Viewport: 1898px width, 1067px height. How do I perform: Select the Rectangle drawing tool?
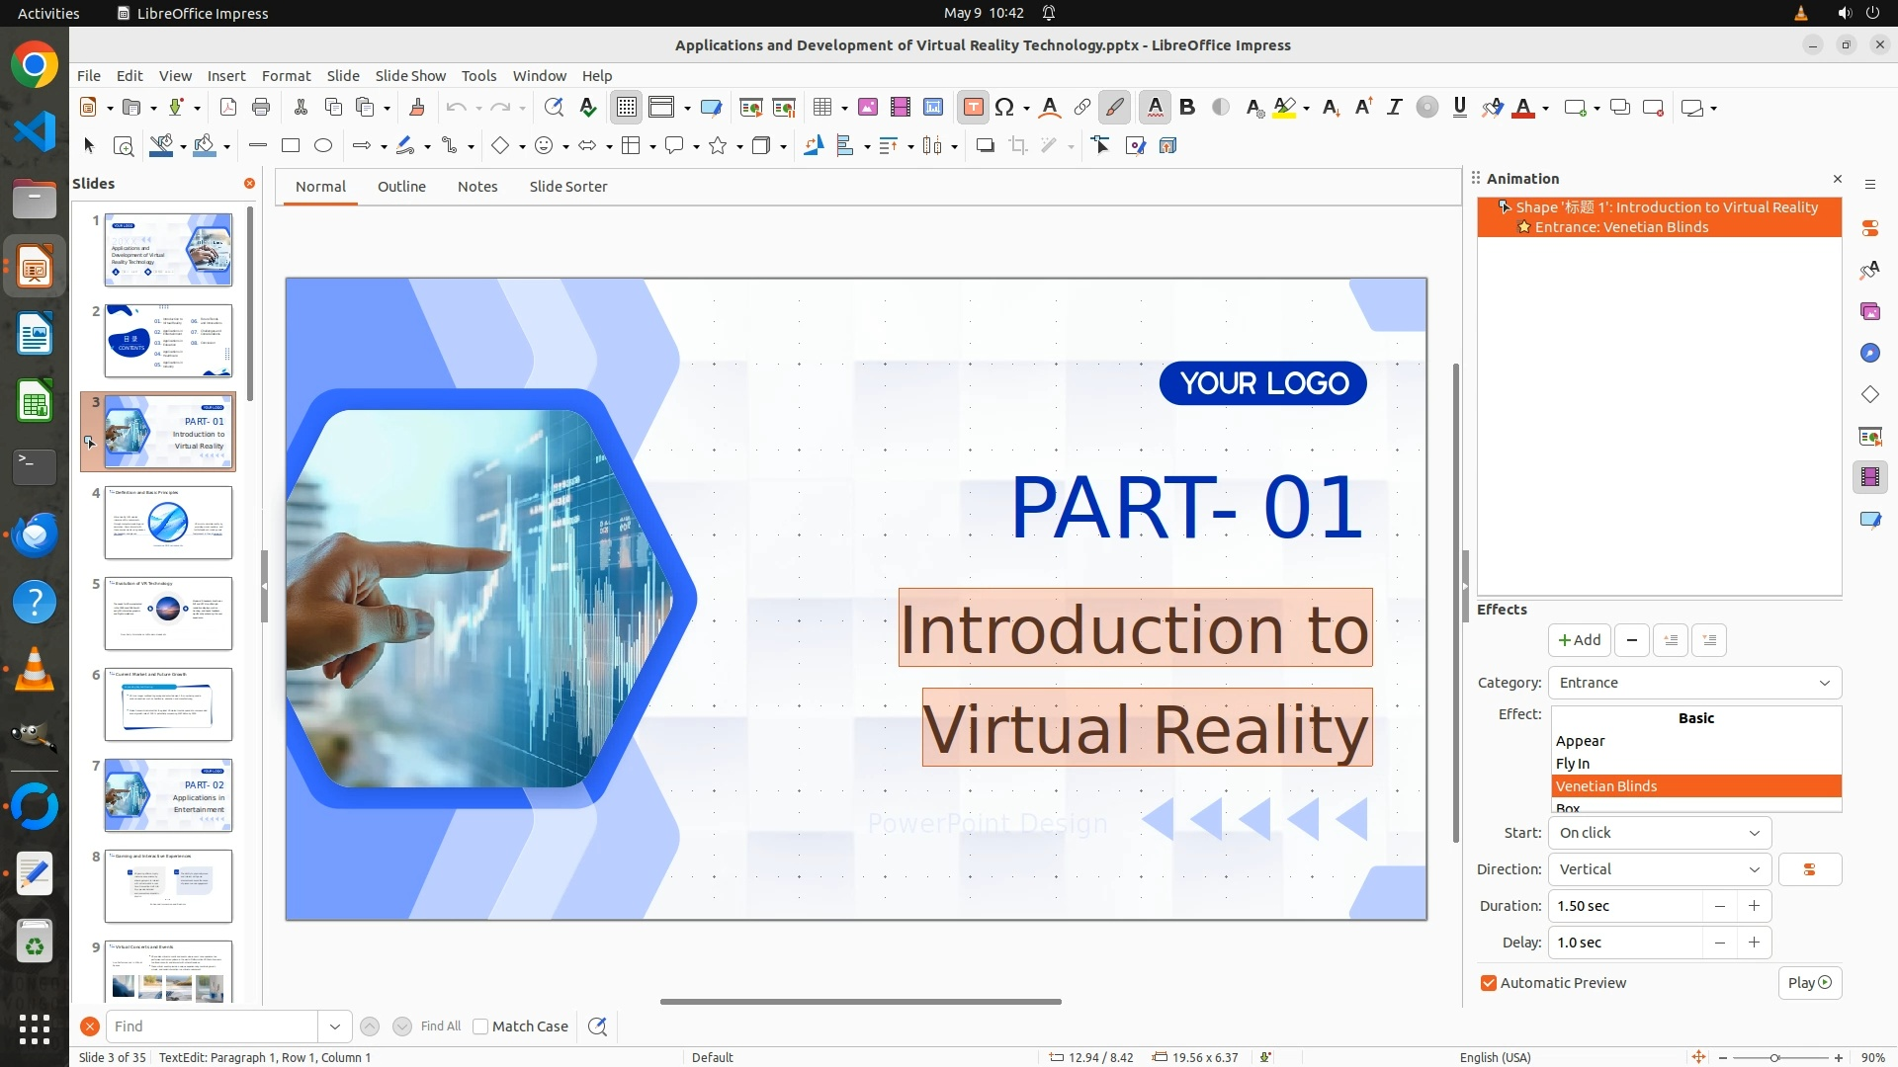(291, 146)
